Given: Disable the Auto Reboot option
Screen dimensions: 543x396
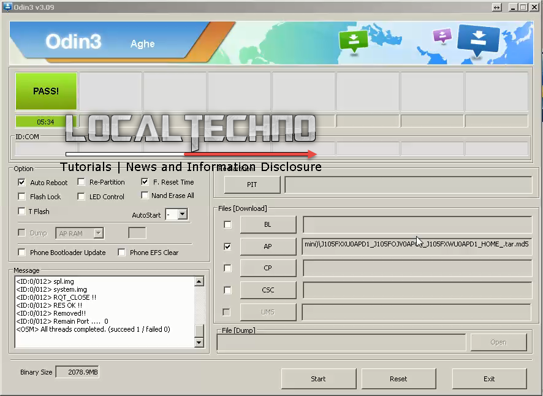Looking at the screenshot, I should pyautogui.click(x=21, y=182).
